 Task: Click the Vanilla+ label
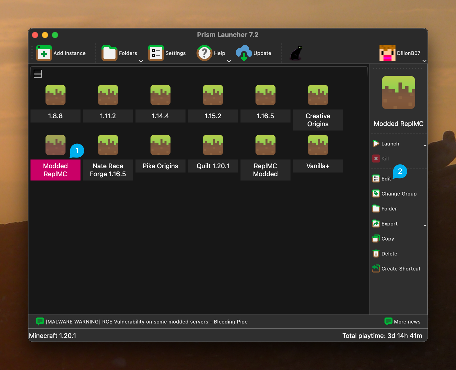coord(318,166)
